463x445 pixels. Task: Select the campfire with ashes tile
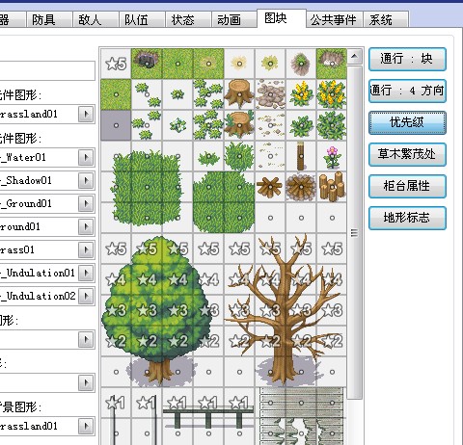click(301, 187)
